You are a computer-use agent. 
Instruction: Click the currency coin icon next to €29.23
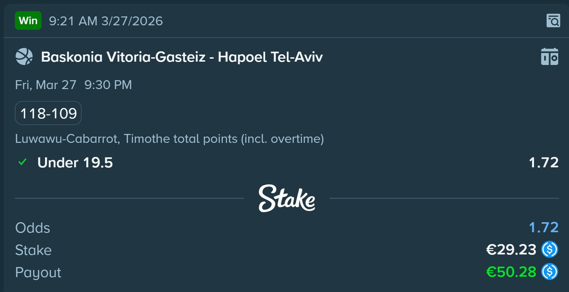(549, 250)
